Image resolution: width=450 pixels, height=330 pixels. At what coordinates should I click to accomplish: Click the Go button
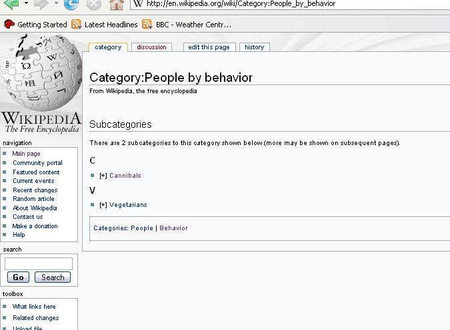[x=18, y=277]
